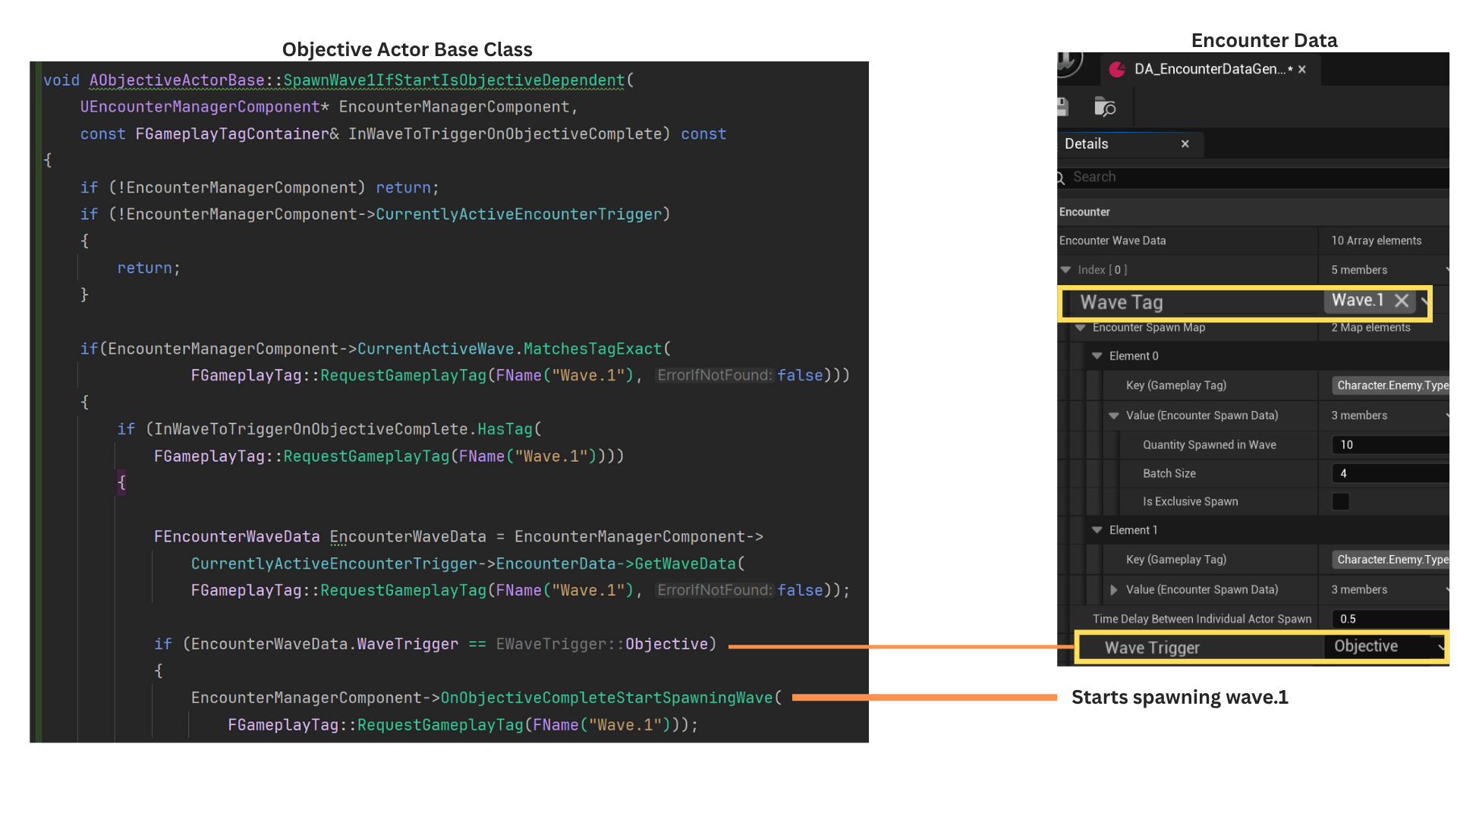The image size is (1457, 819).
Task: Click the Details search field
Action: click(1252, 177)
